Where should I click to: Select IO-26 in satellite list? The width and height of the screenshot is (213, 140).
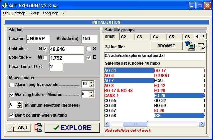click(x=179, y=111)
